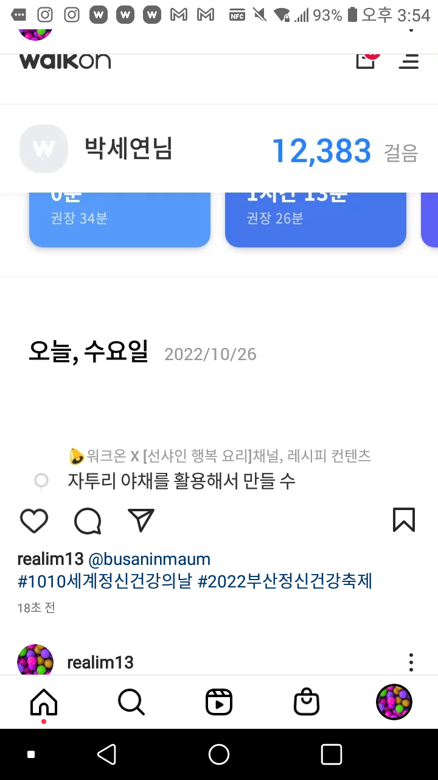
Task: Open realim13 username on next post
Action: 100,662
